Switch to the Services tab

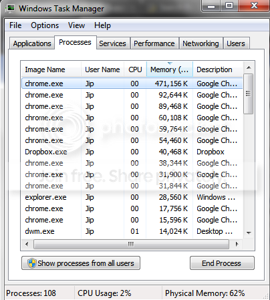pyautogui.click(x=112, y=43)
